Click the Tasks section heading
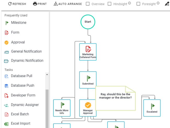This screenshot has width=170, height=128. [x=9, y=70]
